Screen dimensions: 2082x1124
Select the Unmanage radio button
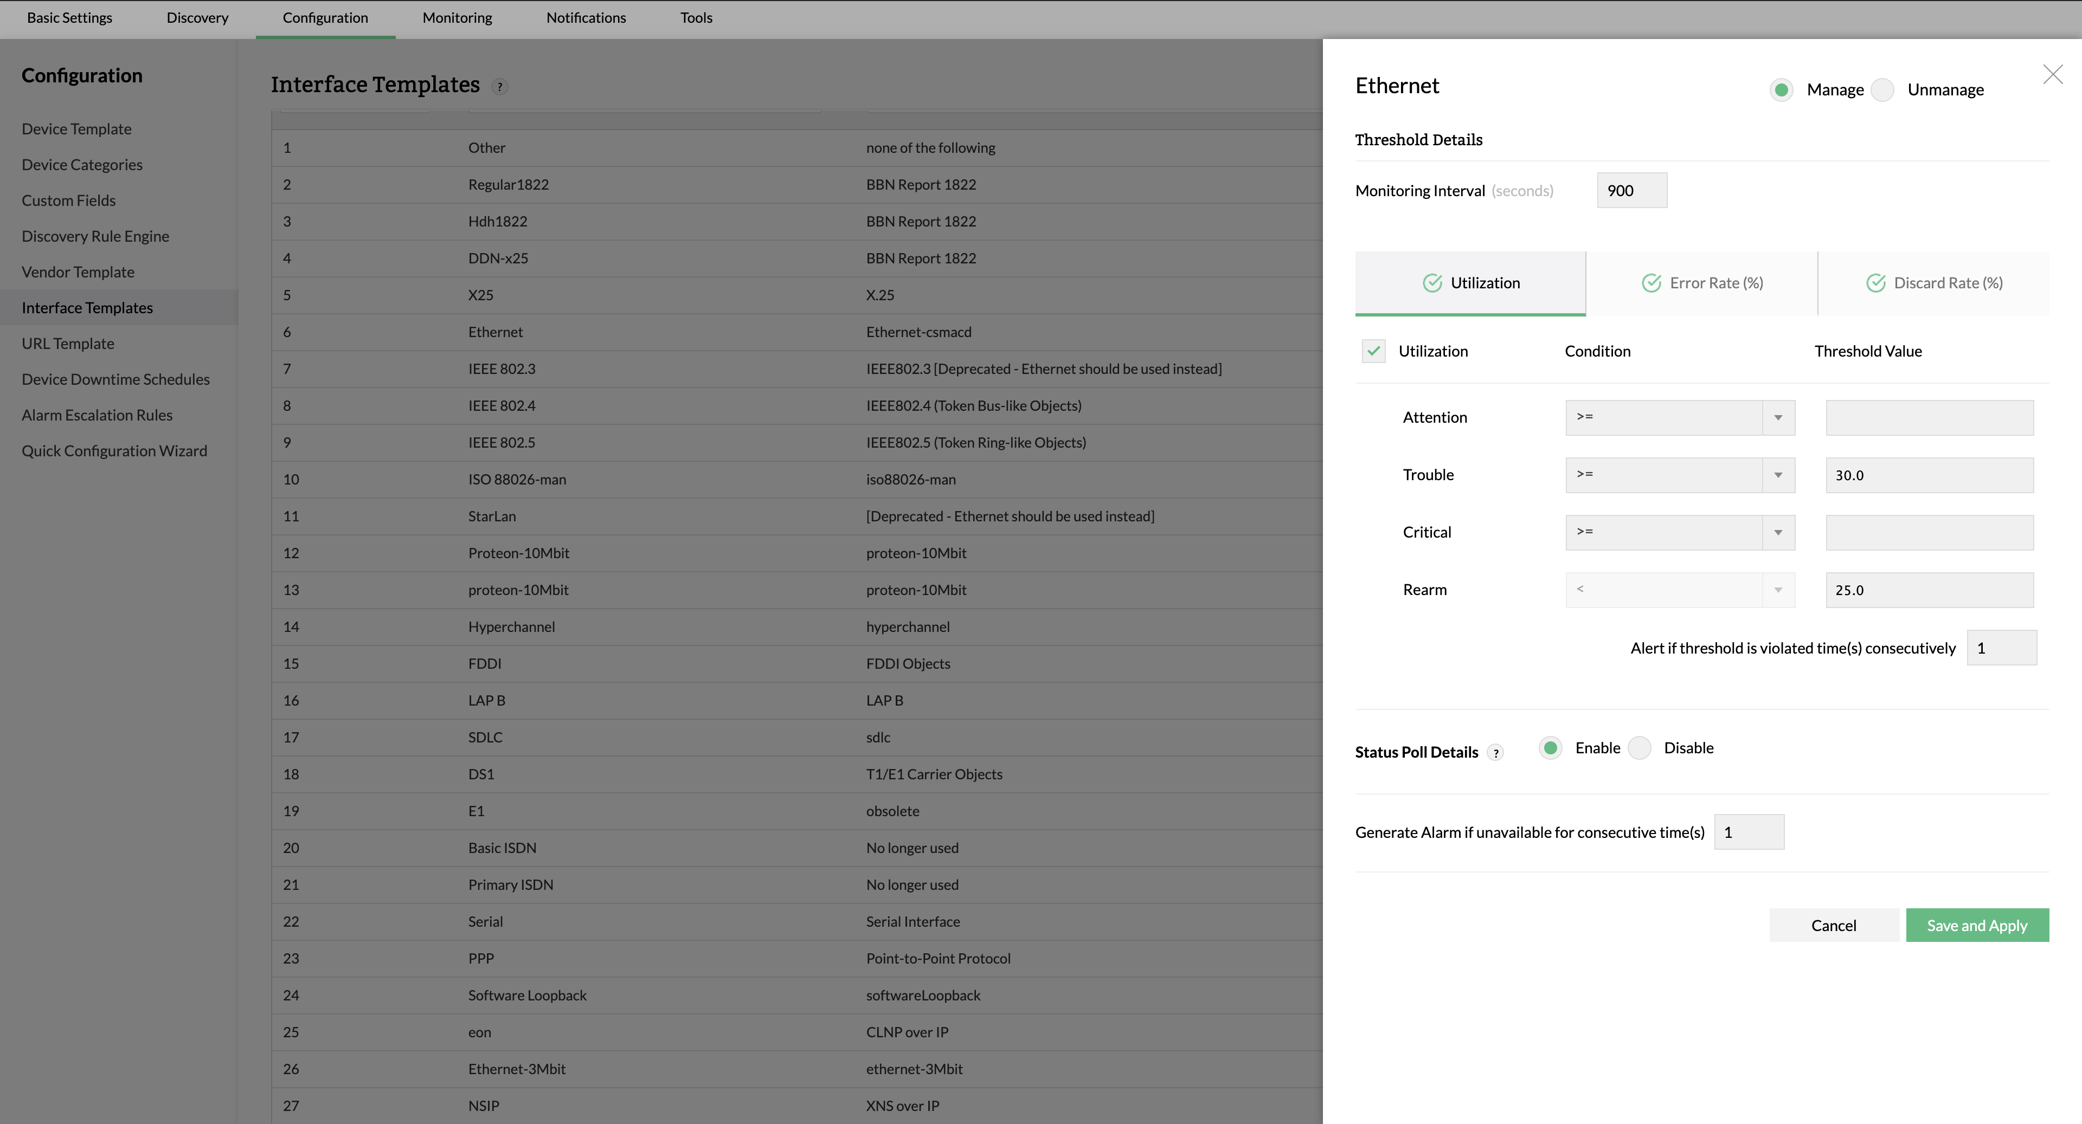[1883, 90]
